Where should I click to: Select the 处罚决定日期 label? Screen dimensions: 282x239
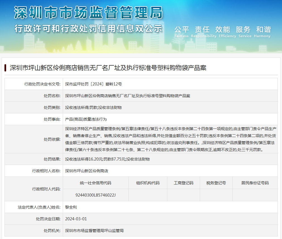(x=48, y=219)
